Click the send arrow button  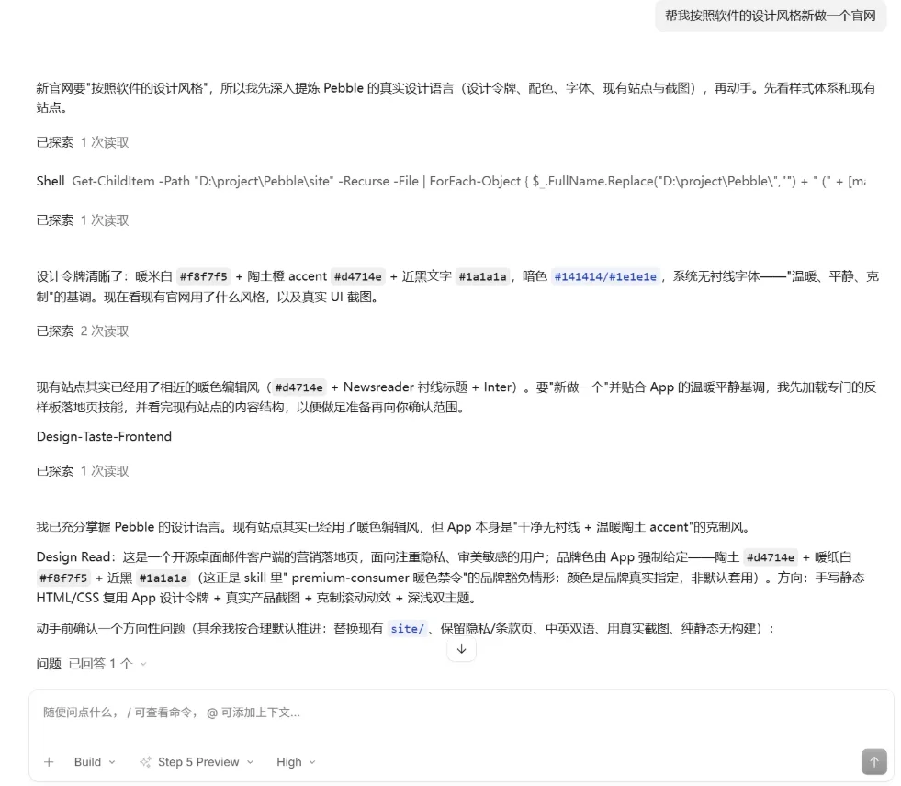pyautogui.click(x=874, y=762)
